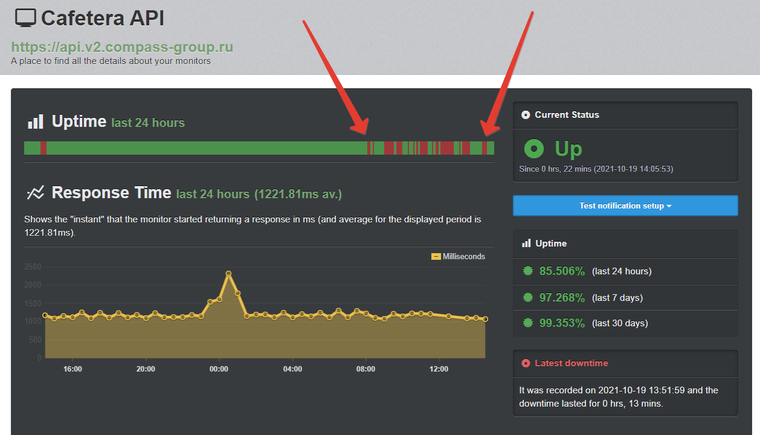Click the red Latest downtime circle icon

[x=526, y=363]
